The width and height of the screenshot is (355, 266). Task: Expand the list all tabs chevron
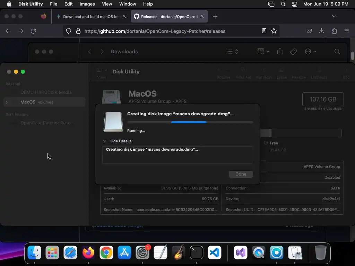pyautogui.click(x=334, y=16)
